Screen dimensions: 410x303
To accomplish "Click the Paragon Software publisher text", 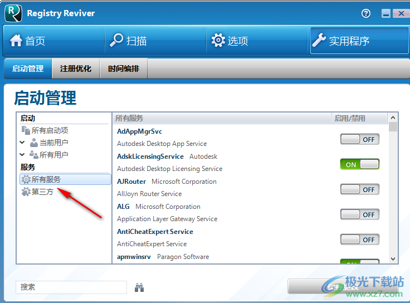I will click(x=183, y=257).
